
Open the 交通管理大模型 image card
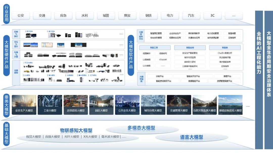click(x=179, y=105)
